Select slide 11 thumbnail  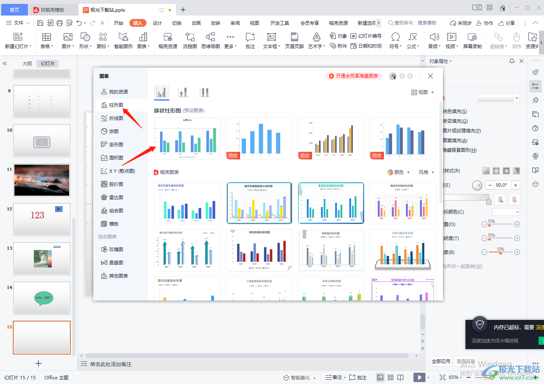click(42, 180)
